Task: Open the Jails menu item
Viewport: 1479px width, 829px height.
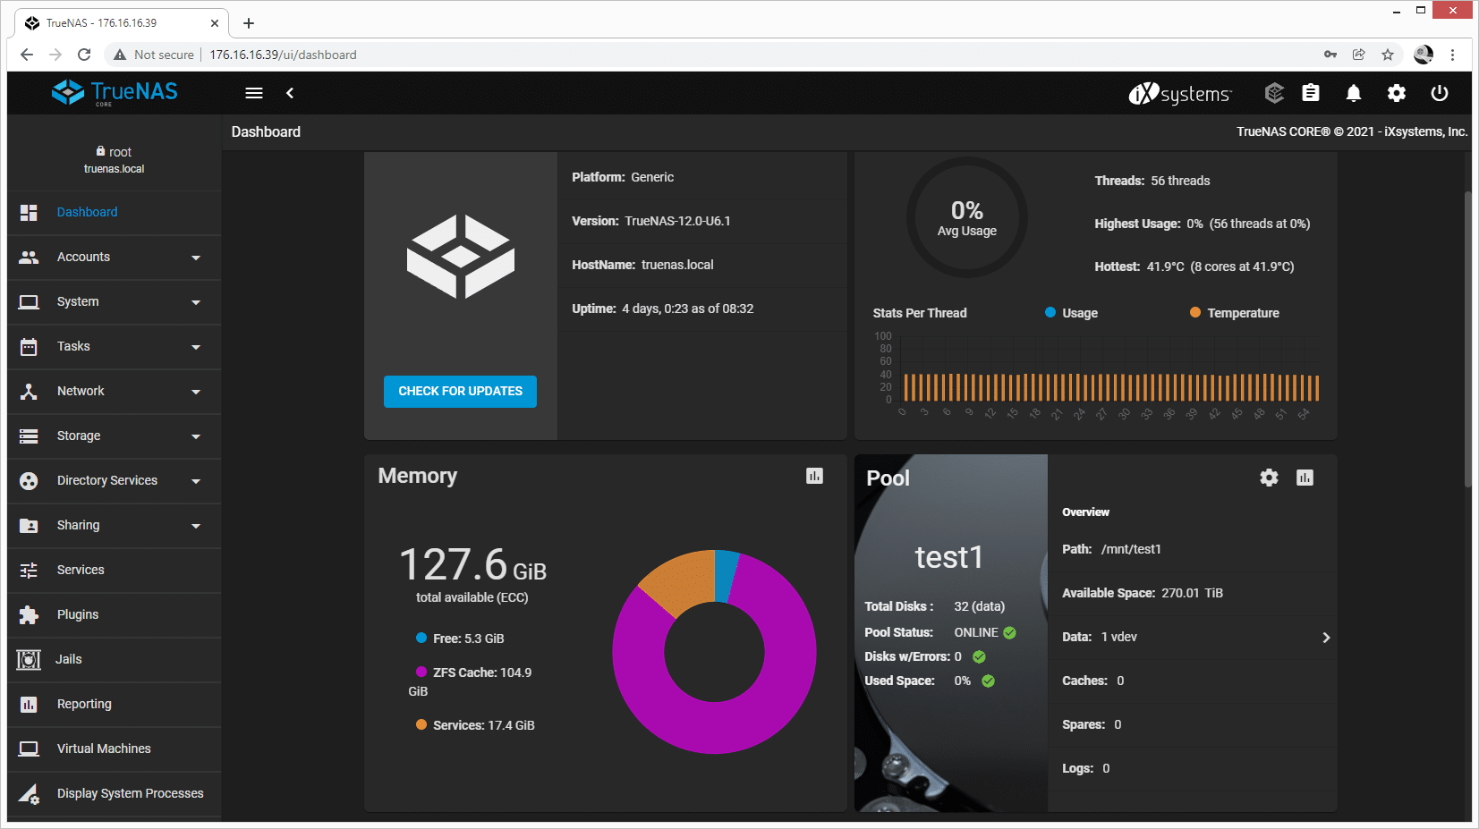Action: click(115, 660)
